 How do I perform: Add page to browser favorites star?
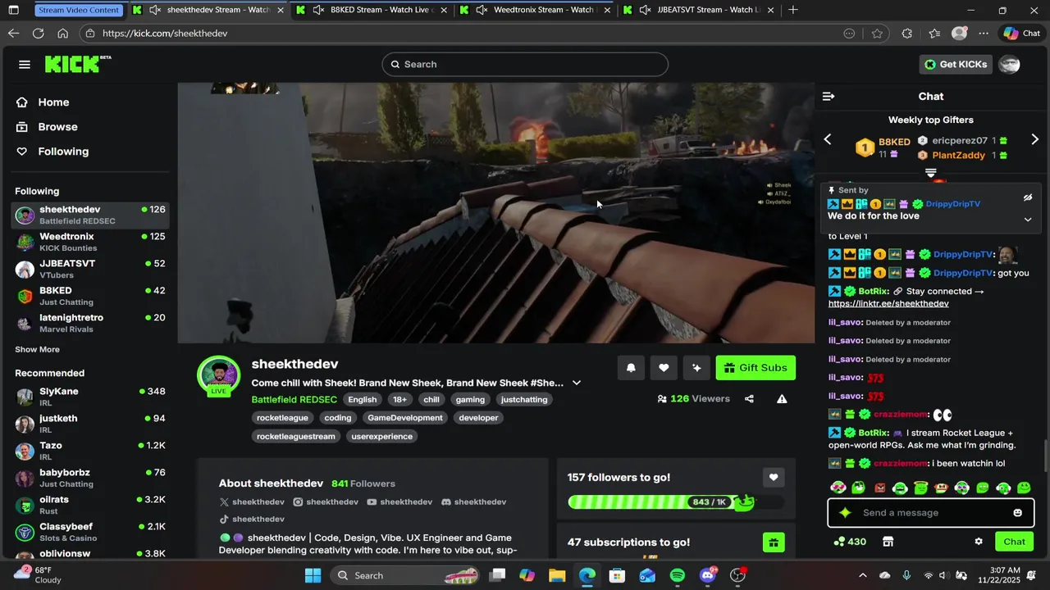(877, 34)
